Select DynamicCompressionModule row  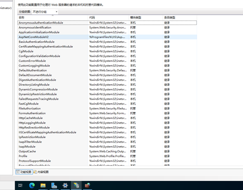[107, 89]
